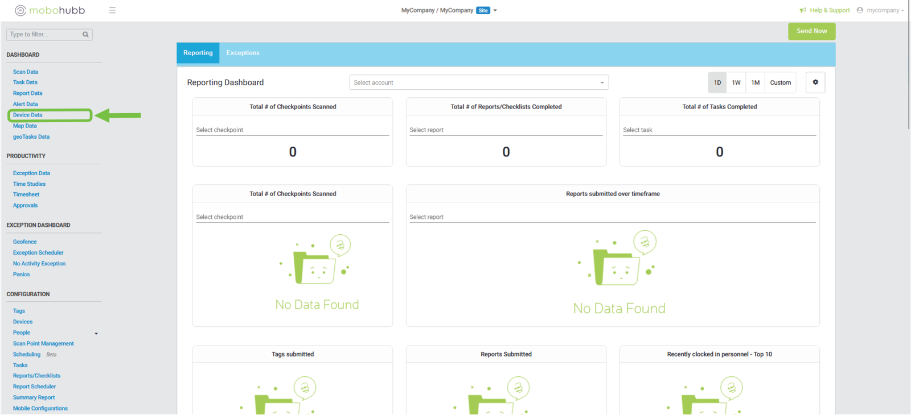The height and width of the screenshot is (415, 911).
Task: Click the Help & Support megaphone icon
Action: tap(803, 10)
